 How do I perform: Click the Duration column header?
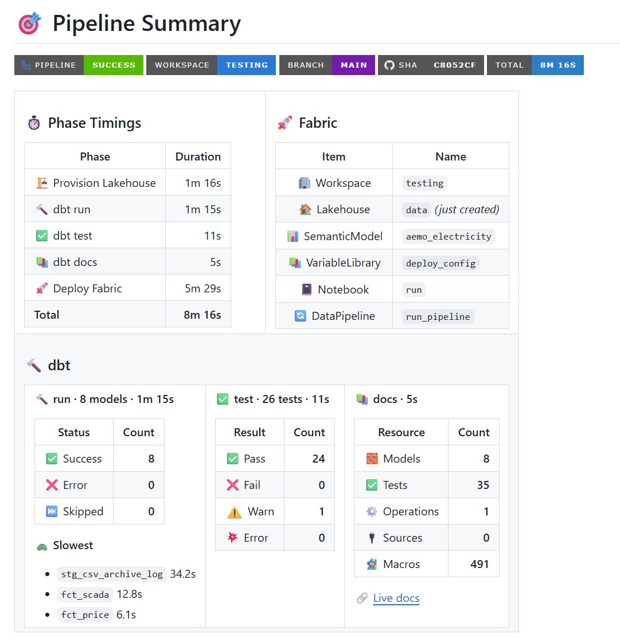pos(198,156)
